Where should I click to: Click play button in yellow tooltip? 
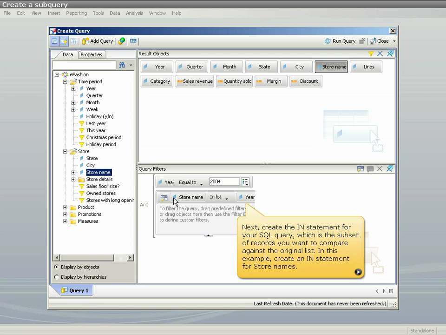pyautogui.click(x=358, y=272)
